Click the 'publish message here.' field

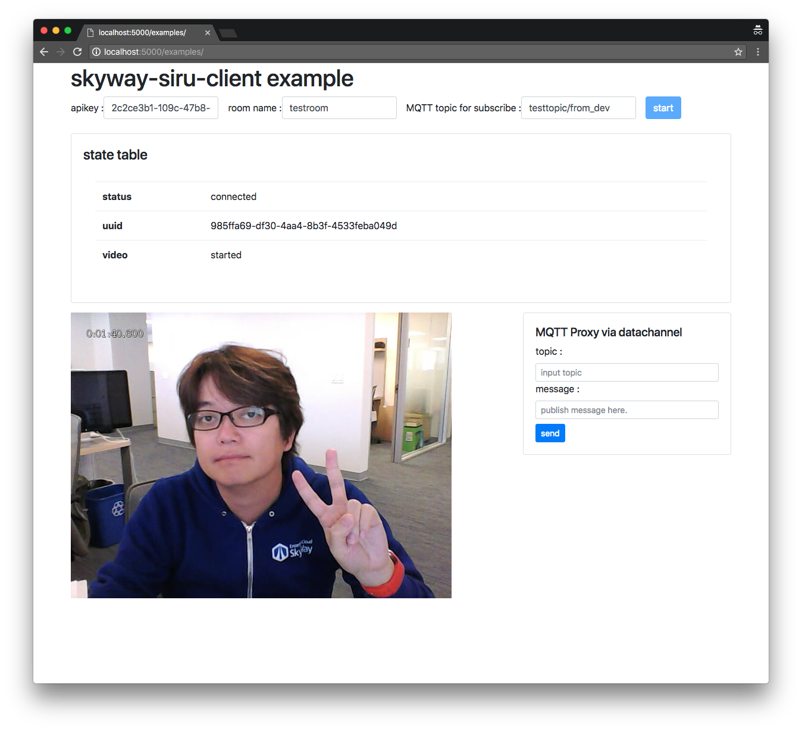coord(627,410)
